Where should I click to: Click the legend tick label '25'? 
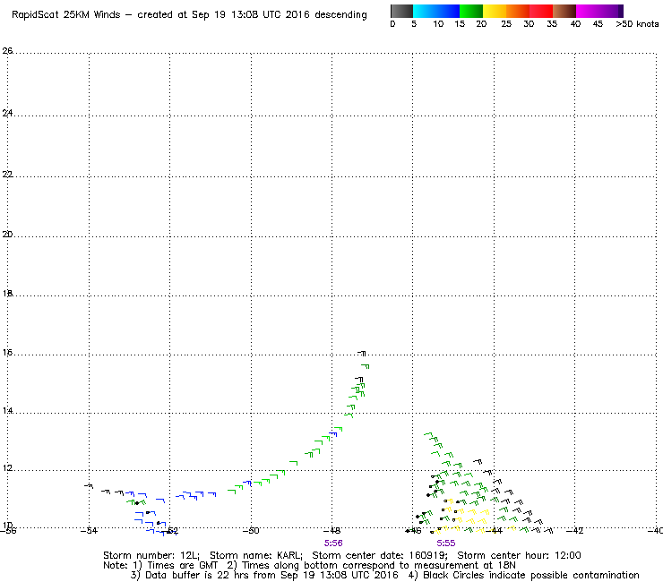coord(506,24)
